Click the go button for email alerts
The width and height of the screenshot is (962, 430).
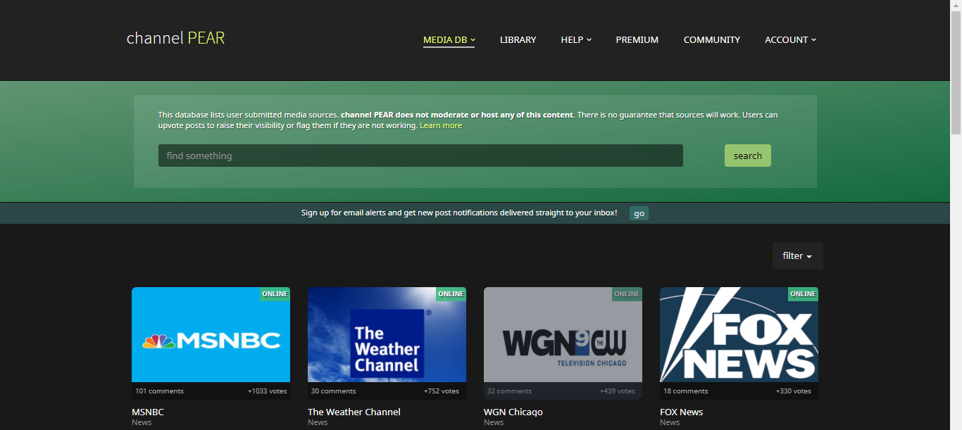(639, 213)
